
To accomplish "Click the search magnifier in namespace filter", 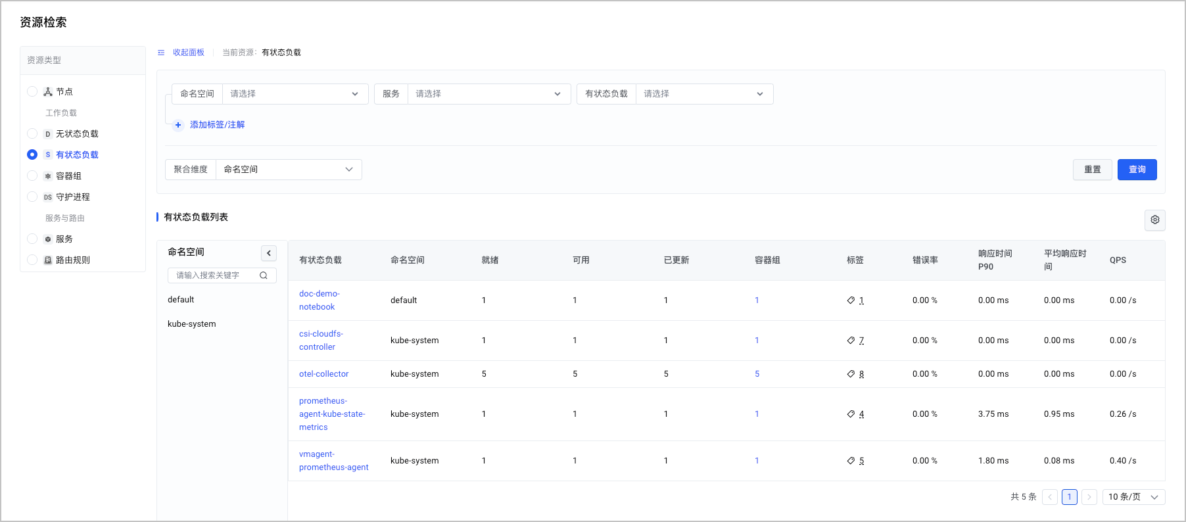I will (x=264, y=275).
